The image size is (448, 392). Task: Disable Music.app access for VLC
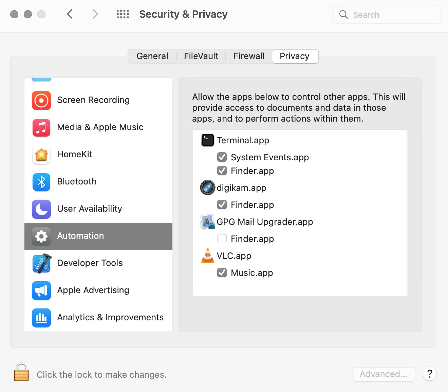coord(222,272)
